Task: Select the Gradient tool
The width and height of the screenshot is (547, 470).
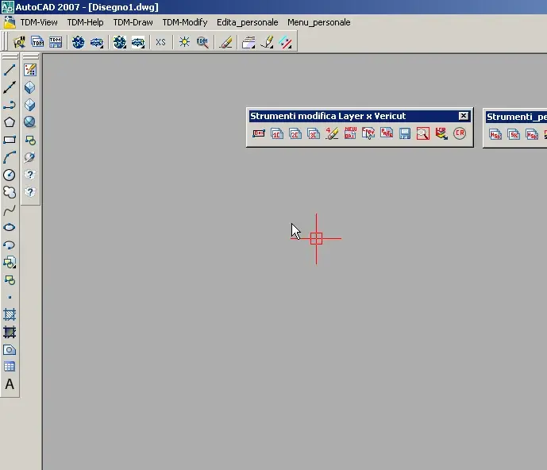Action: click(x=10, y=332)
